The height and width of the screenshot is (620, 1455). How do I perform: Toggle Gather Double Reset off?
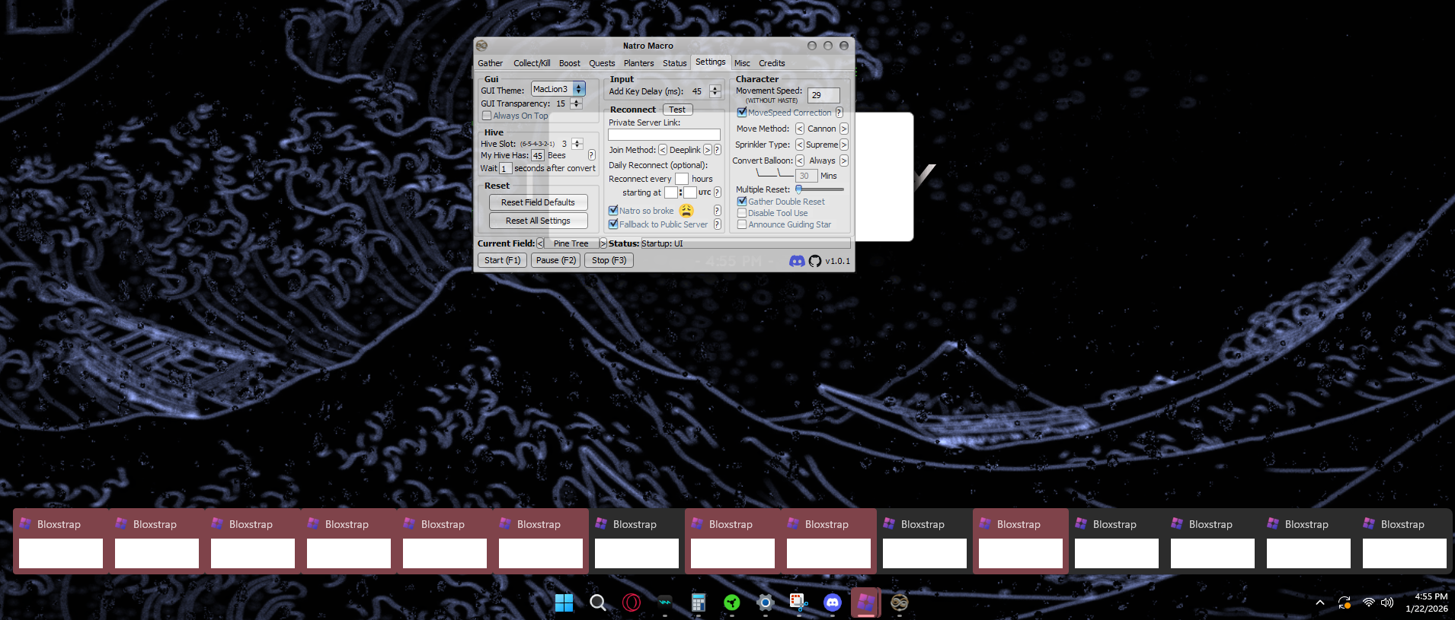[x=742, y=202]
